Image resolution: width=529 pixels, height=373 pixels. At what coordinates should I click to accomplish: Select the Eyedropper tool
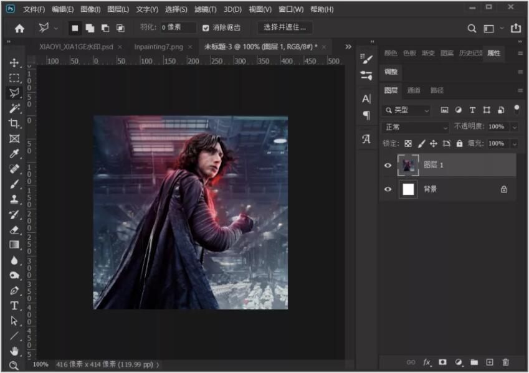tap(14, 154)
